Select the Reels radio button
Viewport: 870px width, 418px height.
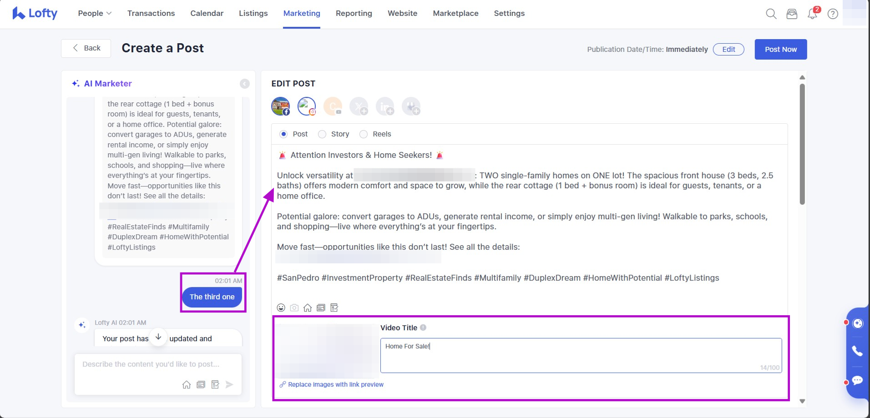pyautogui.click(x=364, y=134)
